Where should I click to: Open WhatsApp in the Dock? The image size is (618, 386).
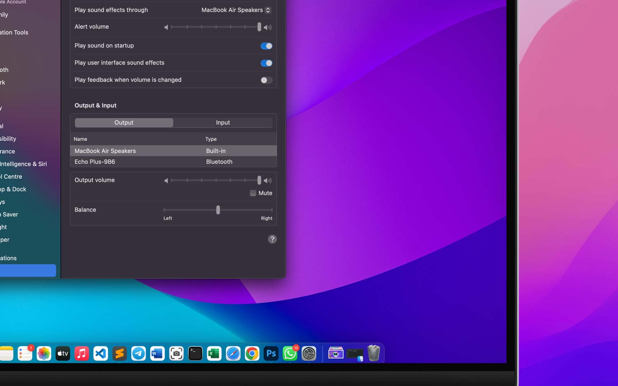click(x=290, y=353)
